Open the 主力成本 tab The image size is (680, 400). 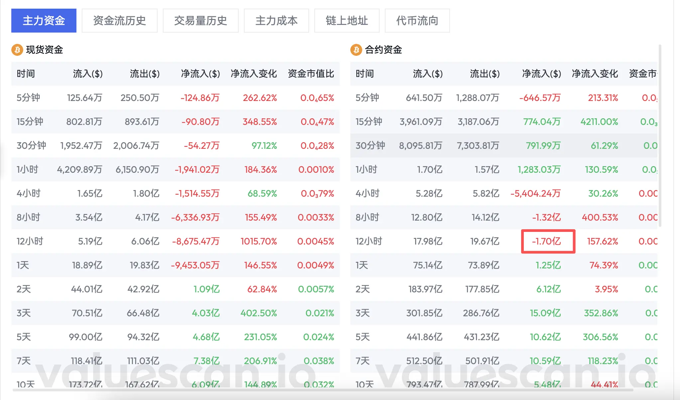pos(276,21)
